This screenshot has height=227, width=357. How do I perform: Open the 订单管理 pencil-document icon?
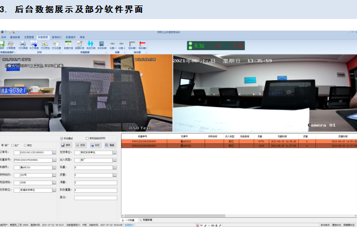[10, 44]
